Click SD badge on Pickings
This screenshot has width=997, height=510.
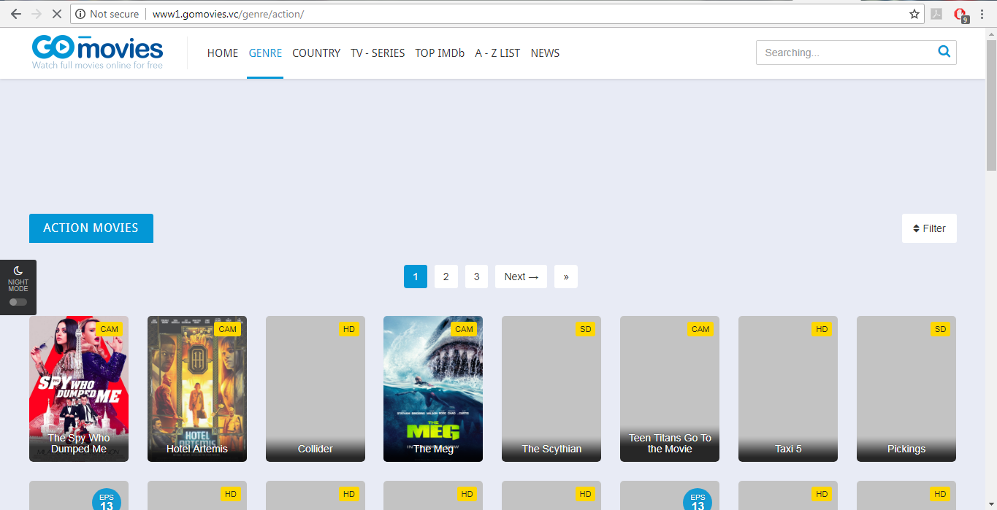click(x=941, y=329)
